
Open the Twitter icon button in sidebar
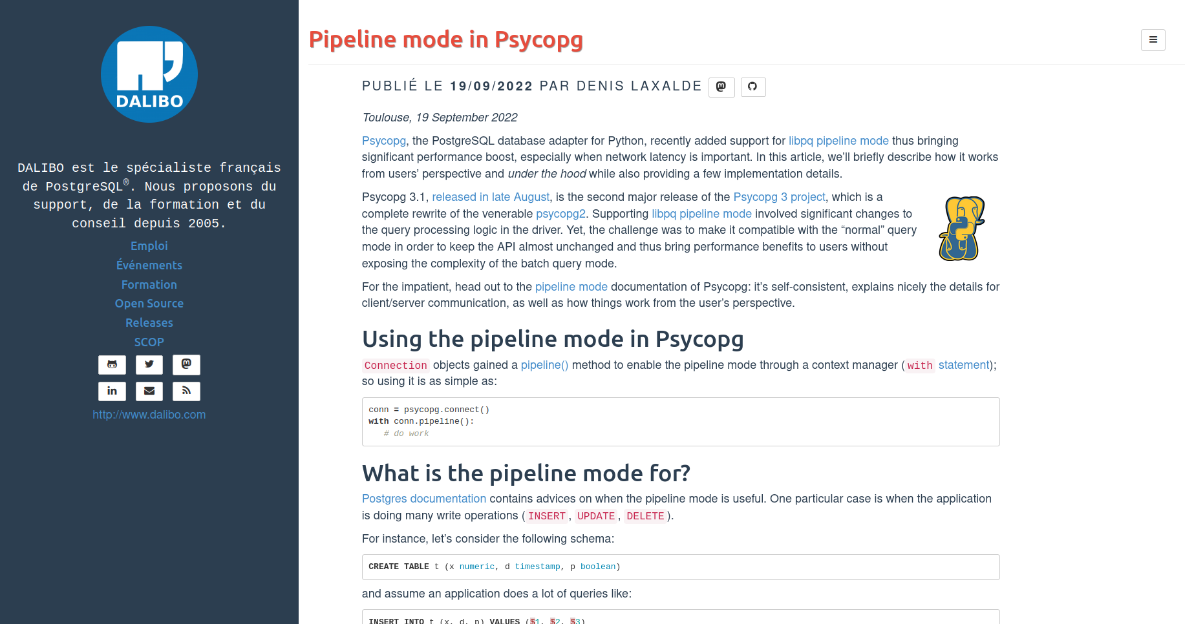coord(149,364)
